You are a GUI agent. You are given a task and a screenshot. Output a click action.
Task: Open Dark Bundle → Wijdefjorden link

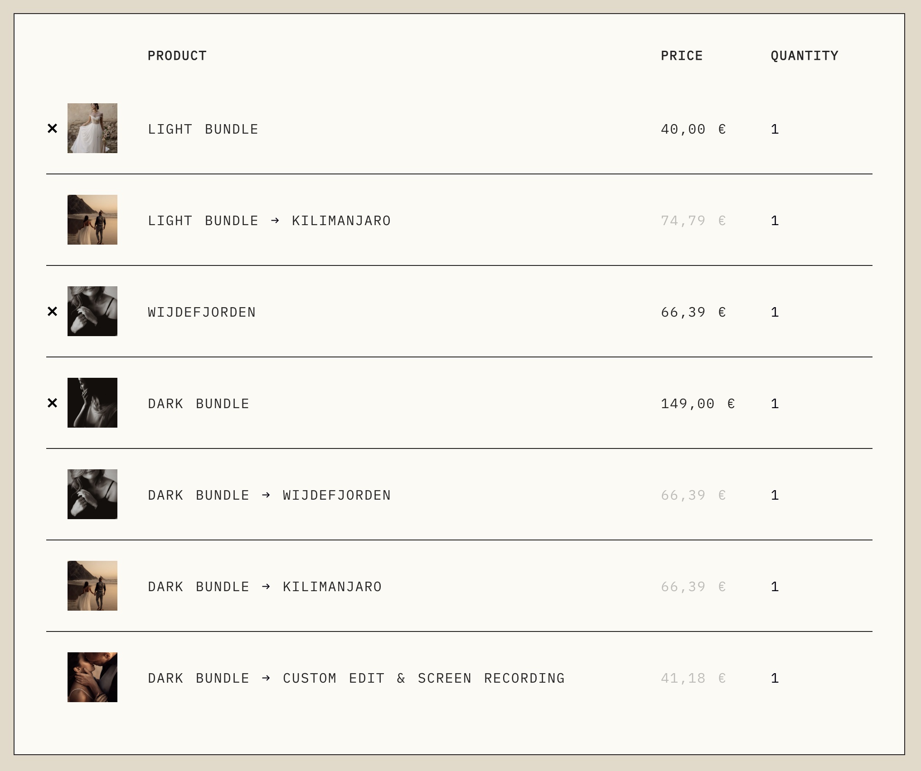click(x=269, y=496)
